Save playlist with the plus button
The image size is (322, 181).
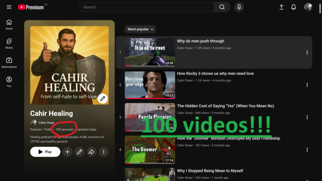(x=68, y=152)
